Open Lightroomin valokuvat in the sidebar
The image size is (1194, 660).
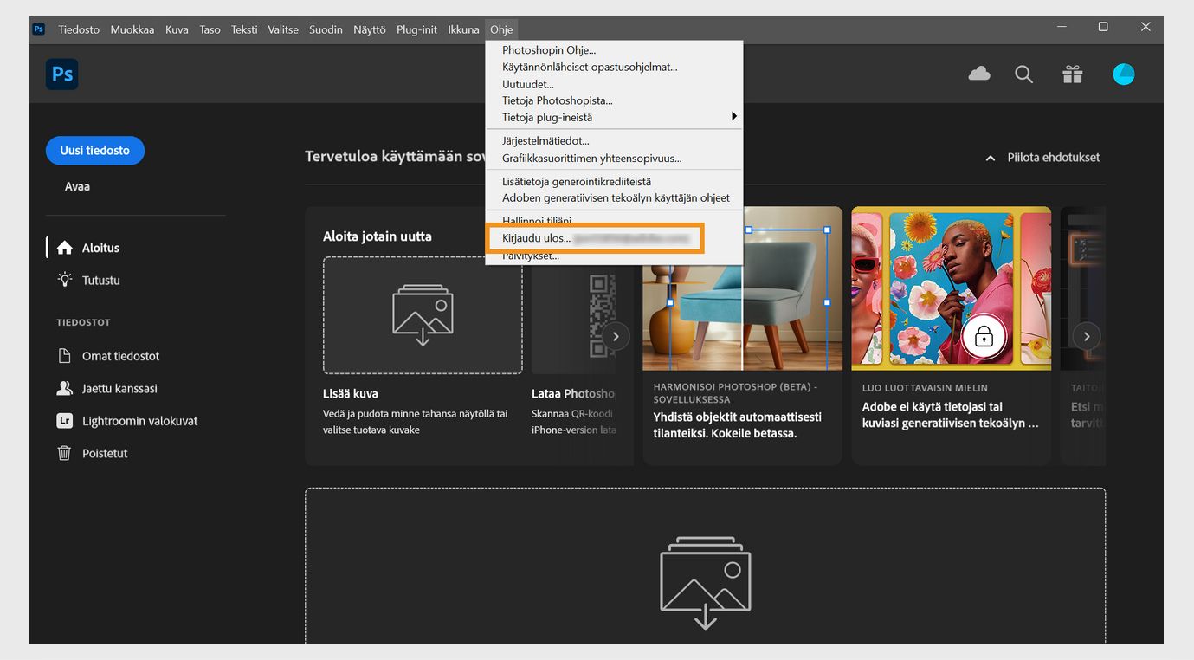(x=139, y=421)
